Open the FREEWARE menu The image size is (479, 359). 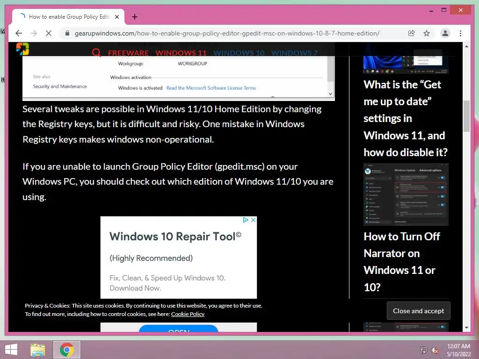[x=128, y=53]
